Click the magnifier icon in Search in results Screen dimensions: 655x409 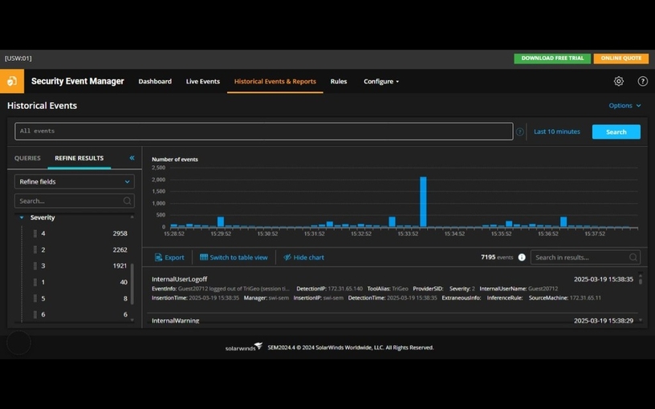point(633,257)
